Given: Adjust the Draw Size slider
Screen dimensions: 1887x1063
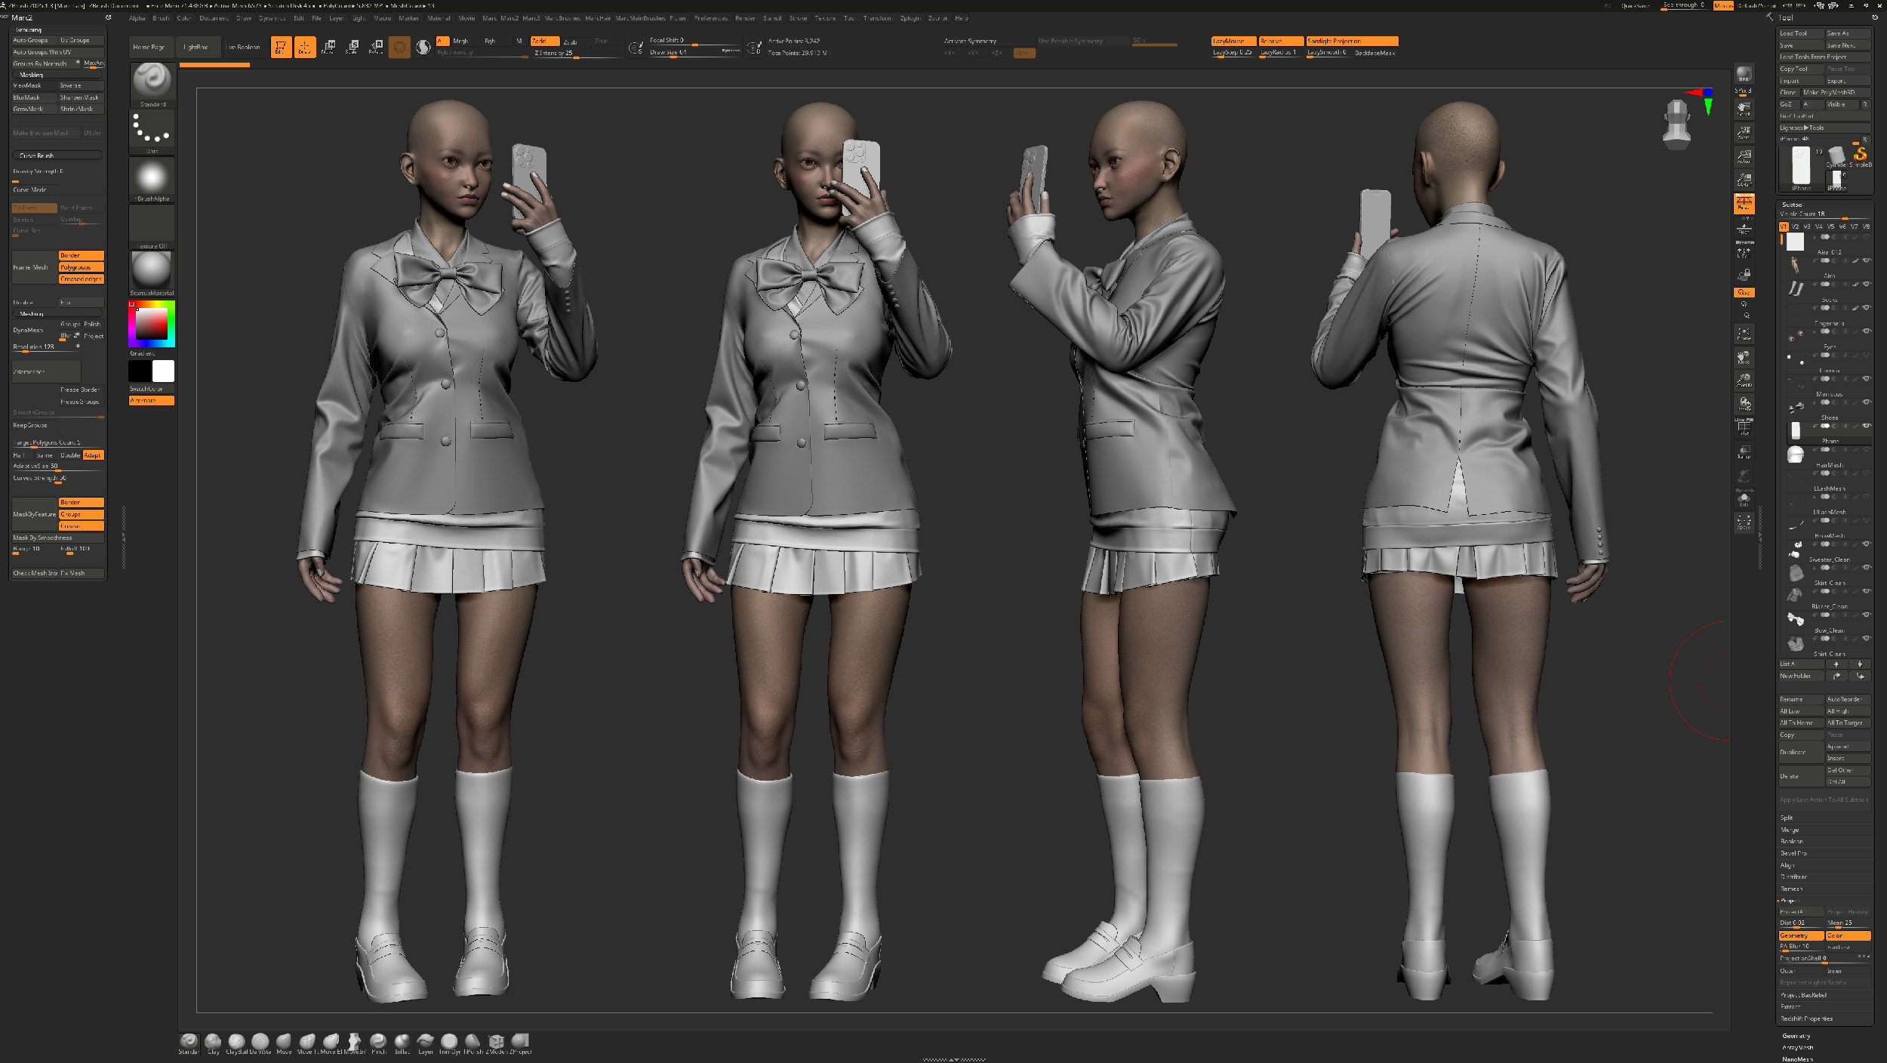Looking at the screenshot, I should coord(694,53).
